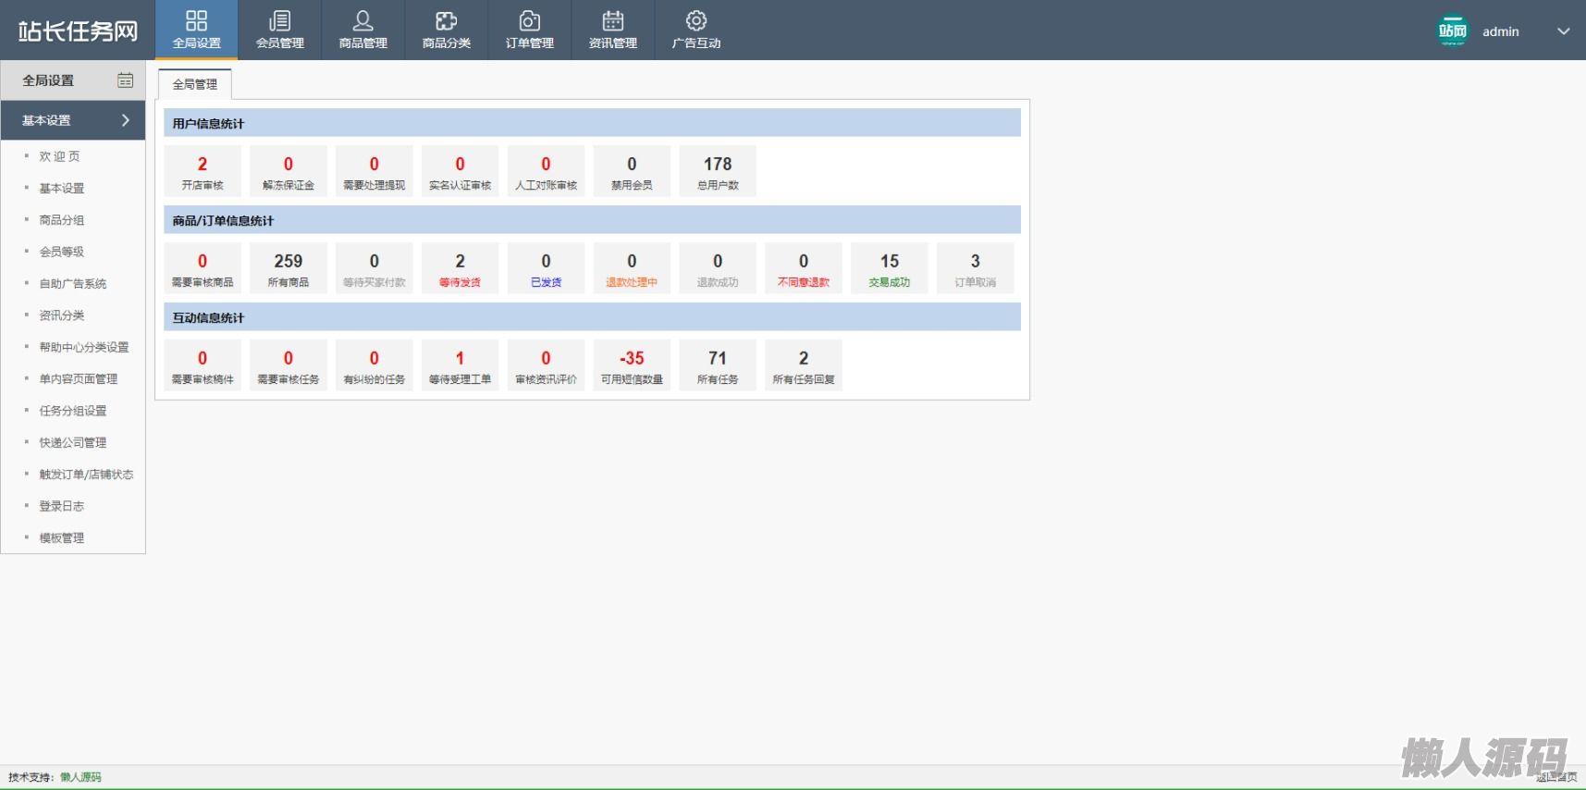Screen dimensions: 1586x790
Task: Click the 实名认证审核 stat card
Action: (x=460, y=171)
